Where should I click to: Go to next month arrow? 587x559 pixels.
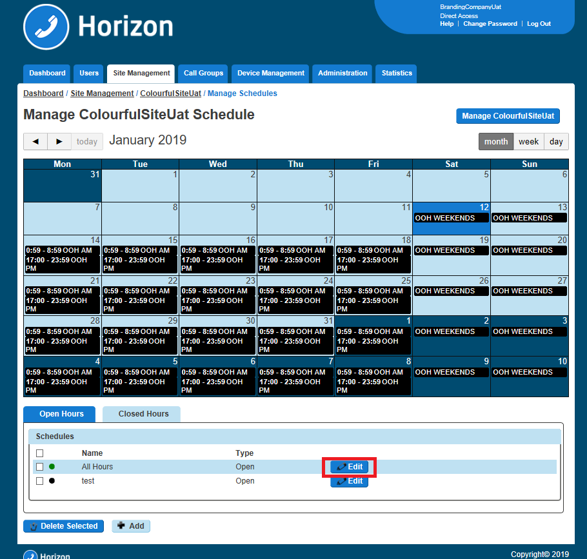pos(59,141)
